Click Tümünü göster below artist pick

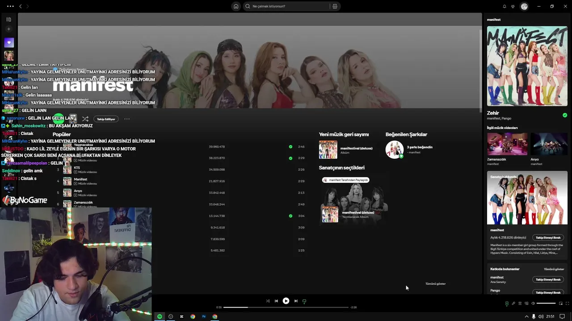pyautogui.click(x=435, y=284)
